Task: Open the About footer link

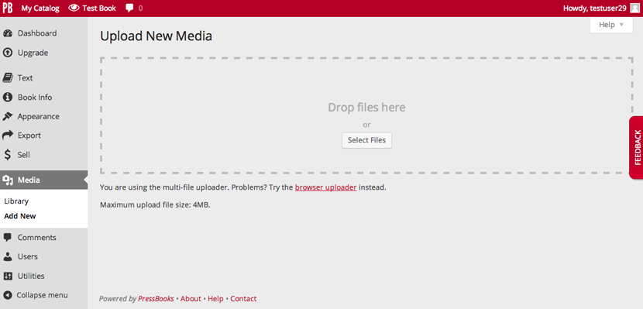Action: (191, 299)
